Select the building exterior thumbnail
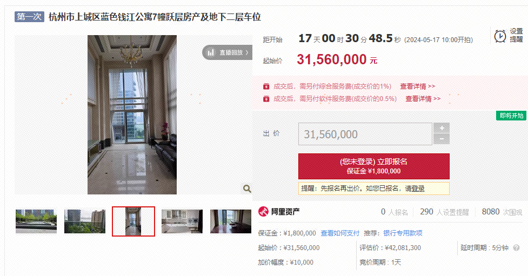Screen dimensions: 528x276 [x=85, y=221]
